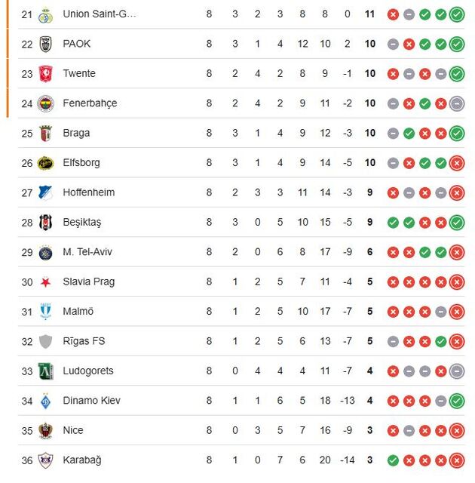This screenshot has width=475, height=483.
Task: Click the Union Saint-Gilloise club crest
Action: click(x=46, y=14)
